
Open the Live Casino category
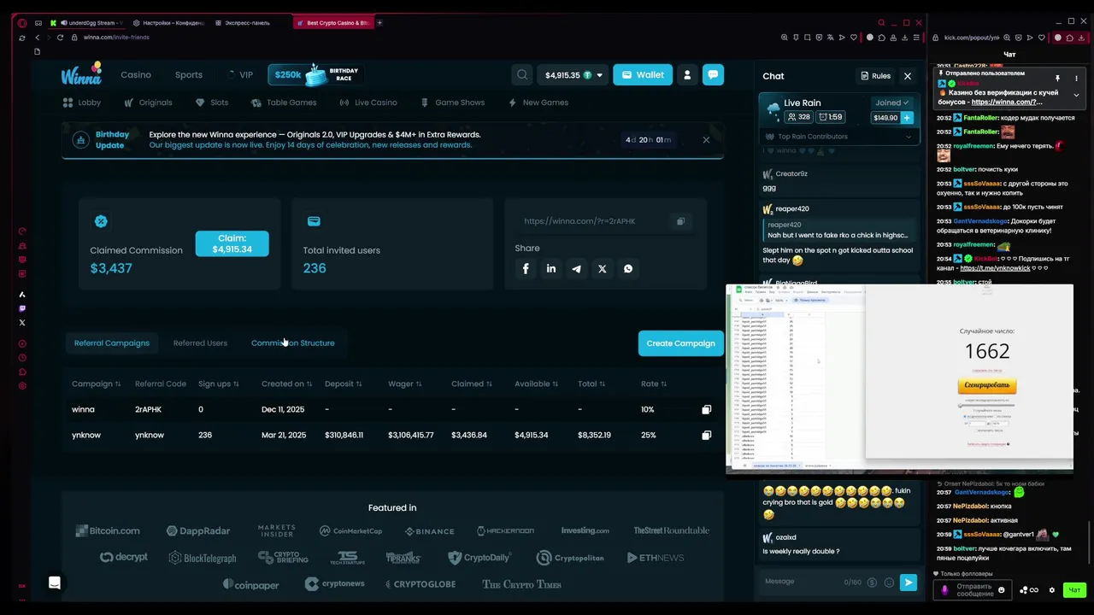368,102
